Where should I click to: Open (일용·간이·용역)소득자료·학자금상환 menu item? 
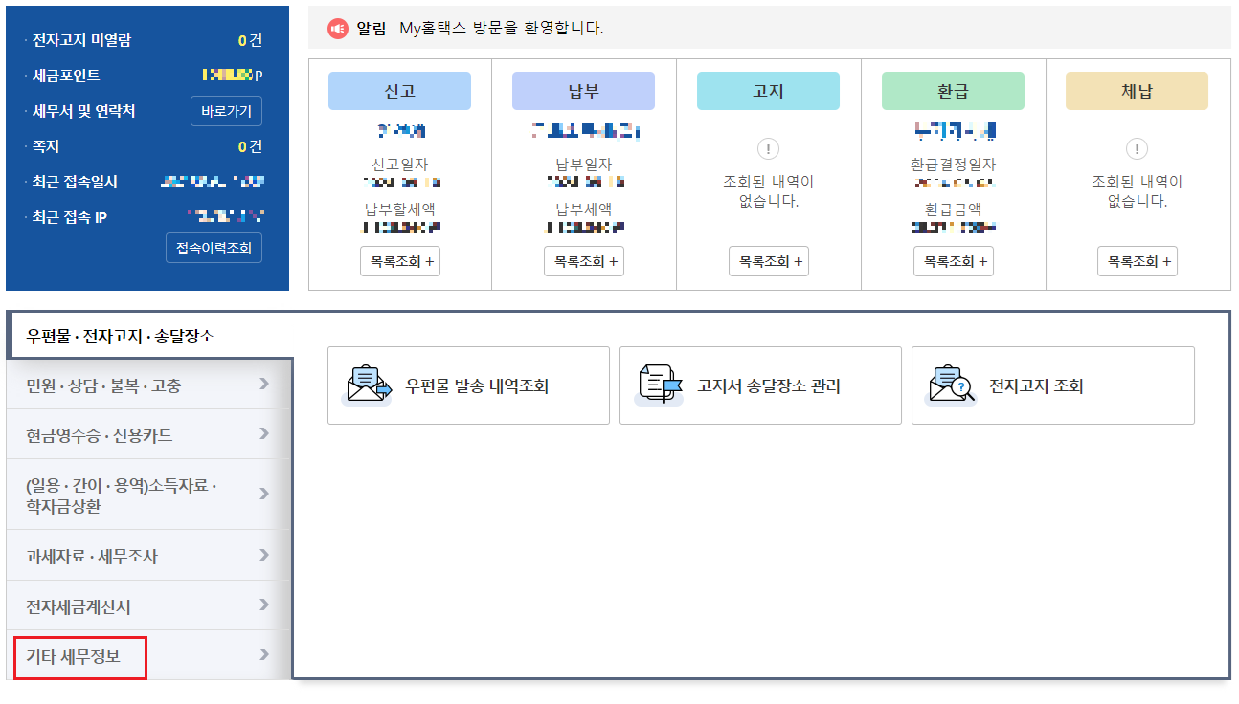click(x=148, y=495)
